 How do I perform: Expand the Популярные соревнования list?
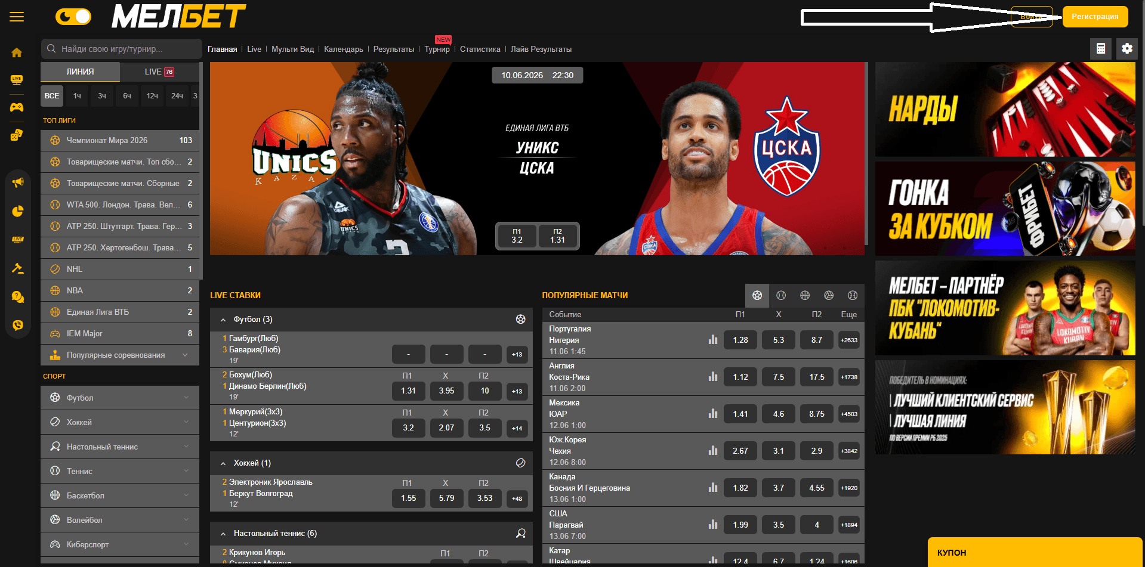[120, 355]
